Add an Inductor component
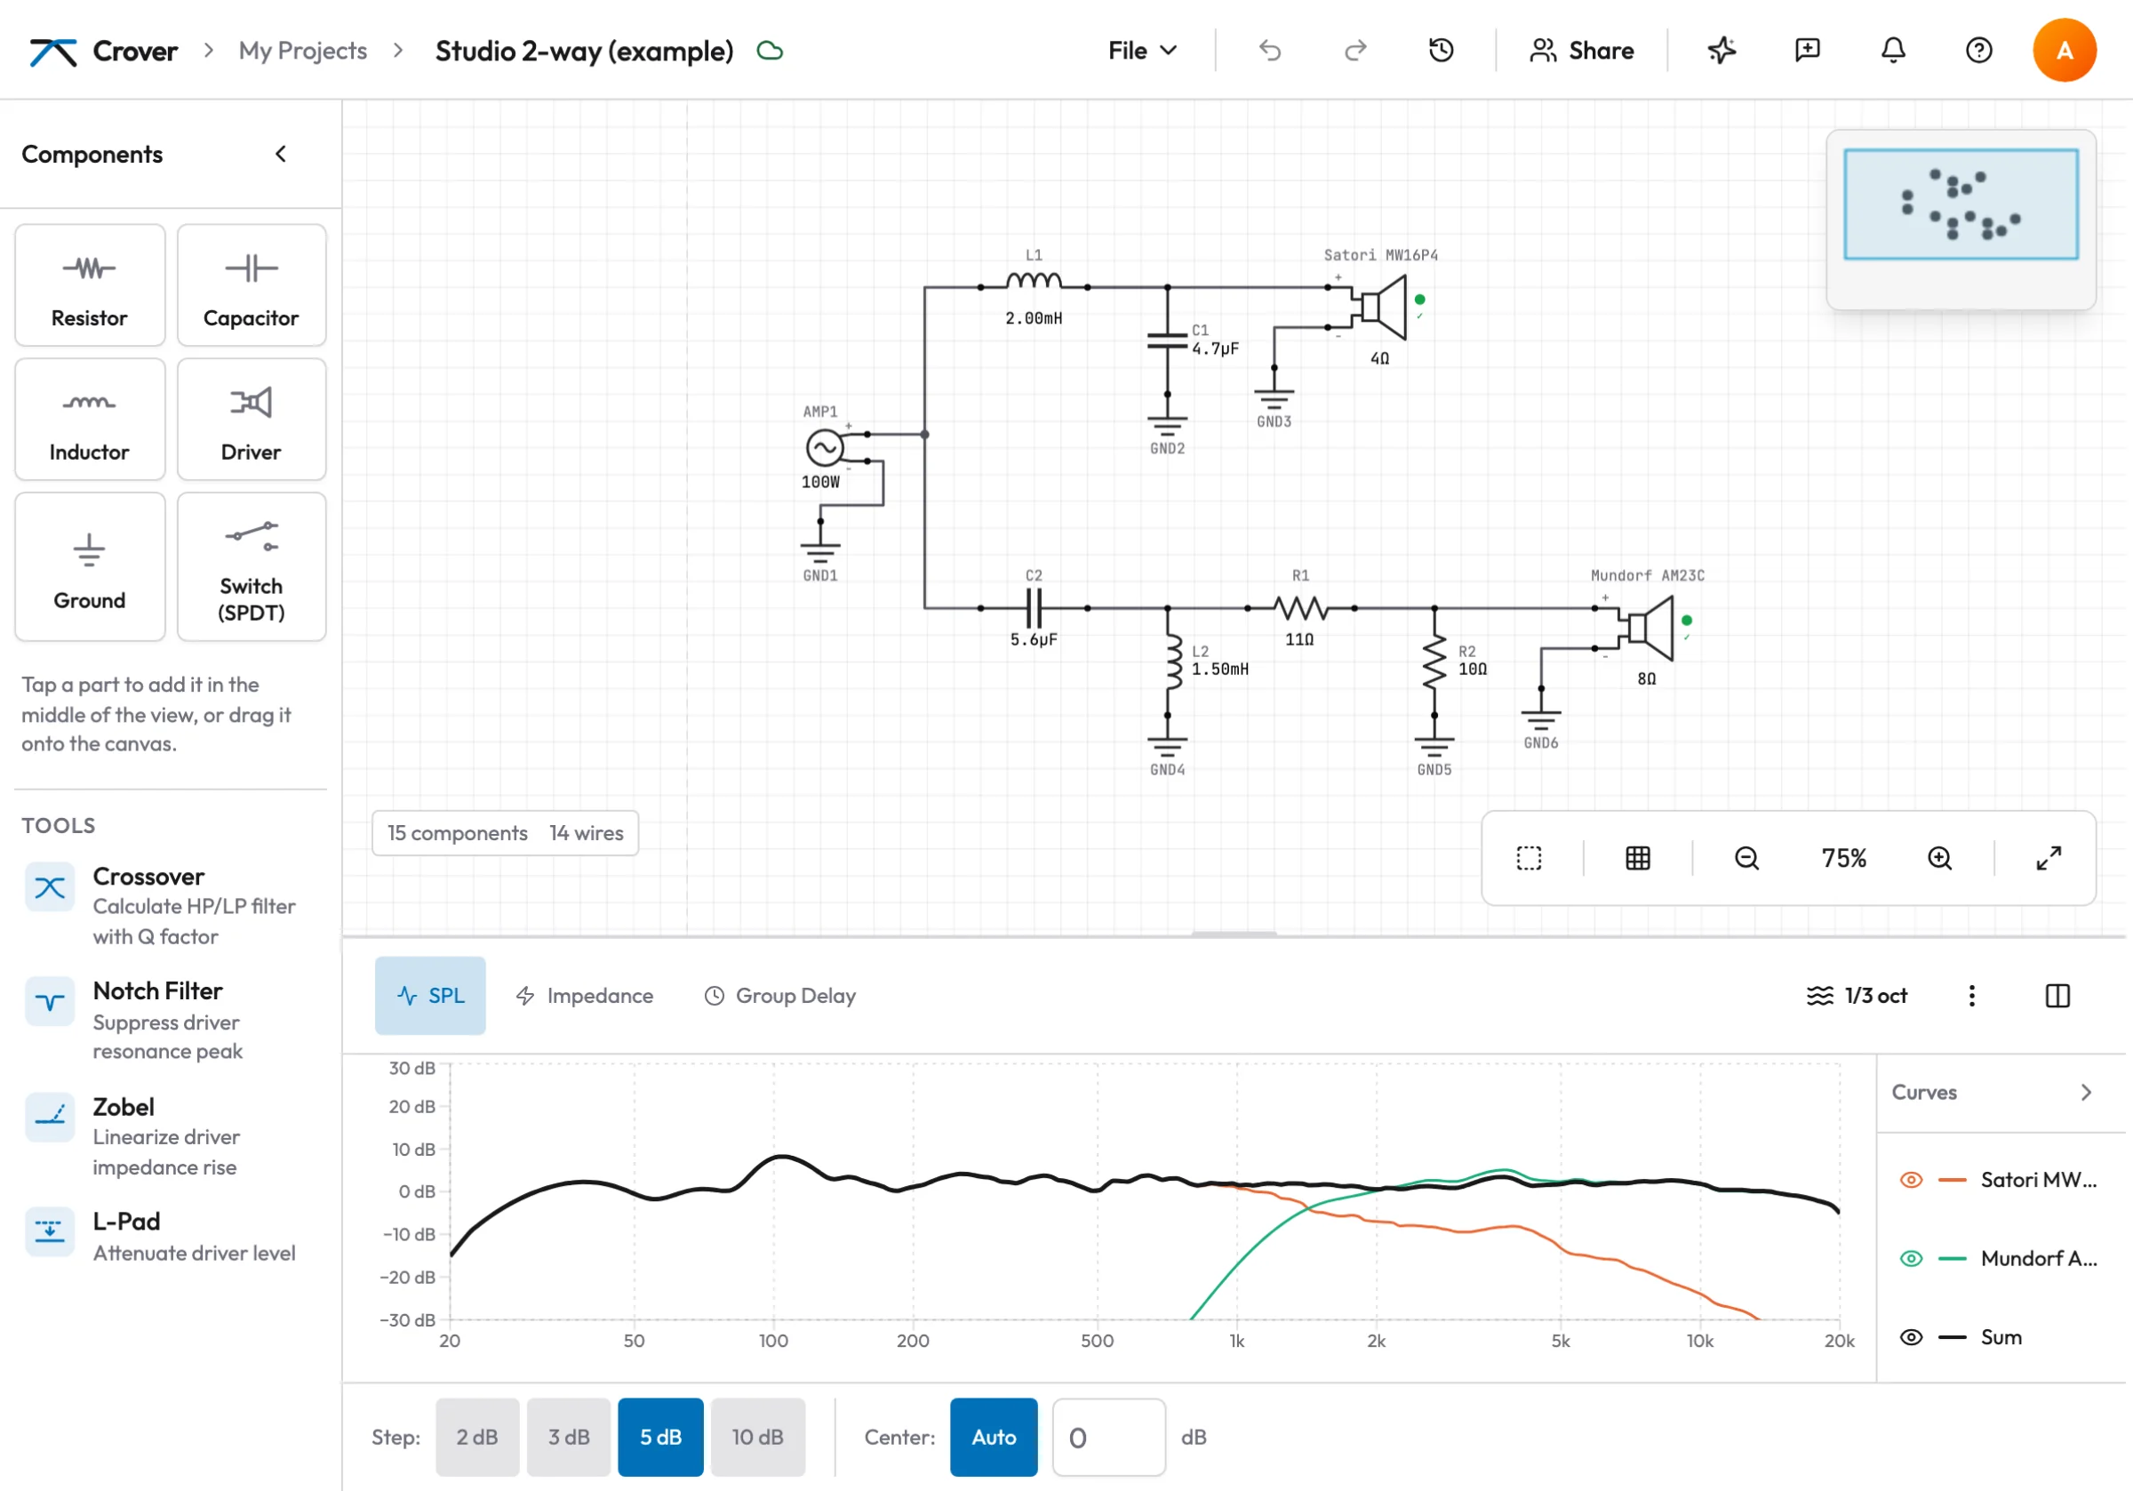Viewport: 2133px width, 1491px height. (90, 421)
